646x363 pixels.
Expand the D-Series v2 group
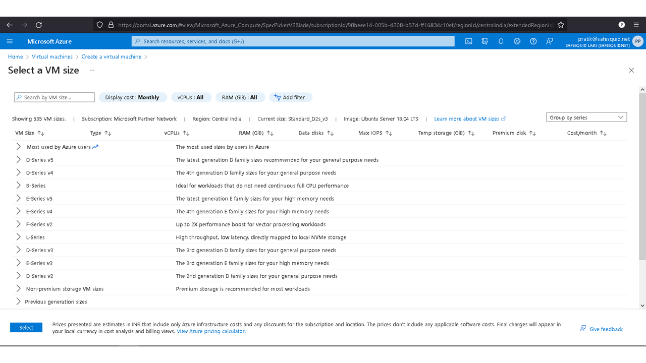[18, 276]
